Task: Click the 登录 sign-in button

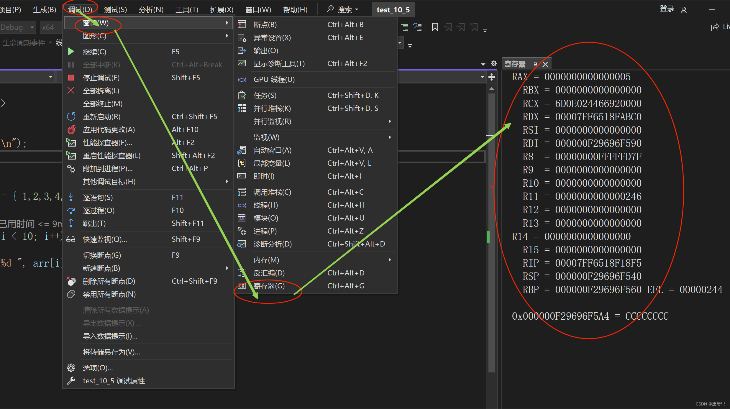Action: pyautogui.click(x=667, y=9)
